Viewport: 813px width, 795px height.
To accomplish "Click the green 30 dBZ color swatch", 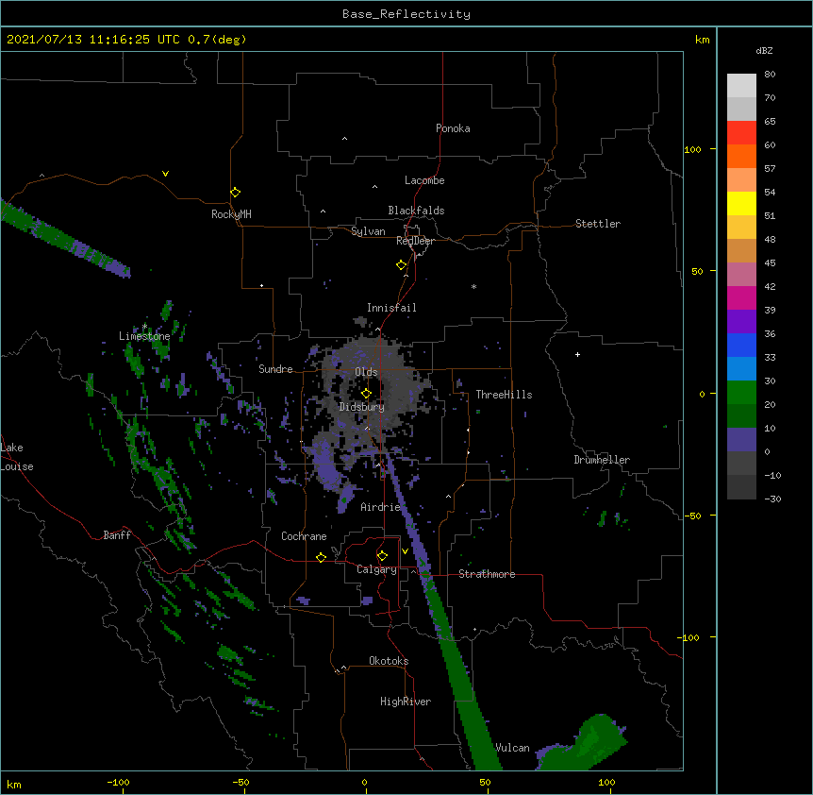I will click(741, 393).
